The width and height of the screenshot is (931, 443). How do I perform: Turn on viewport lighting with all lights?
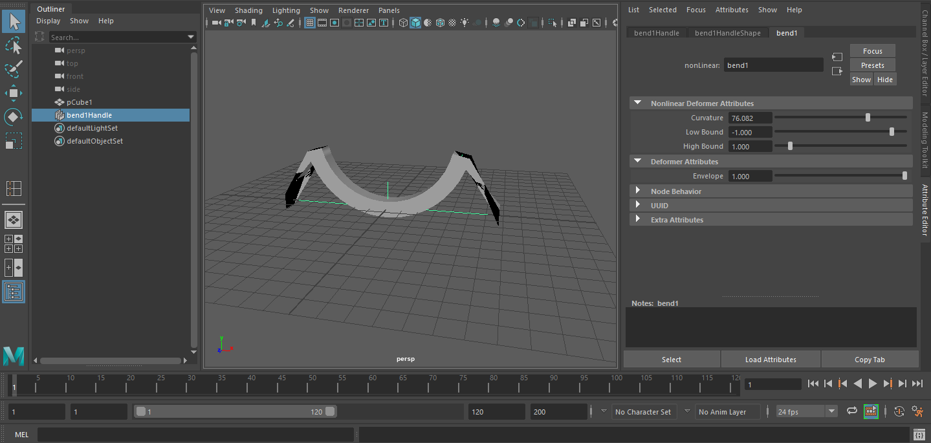pyautogui.click(x=465, y=23)
